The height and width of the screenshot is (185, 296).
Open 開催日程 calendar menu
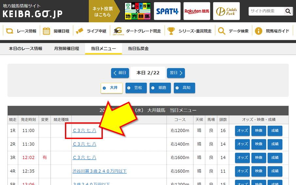[56, 31]
